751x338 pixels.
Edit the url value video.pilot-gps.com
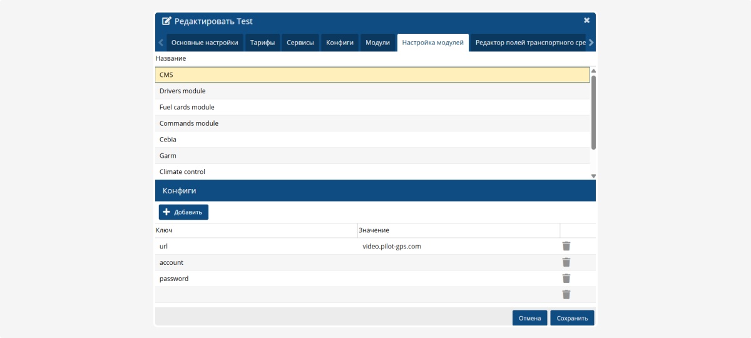pos(392,247)
